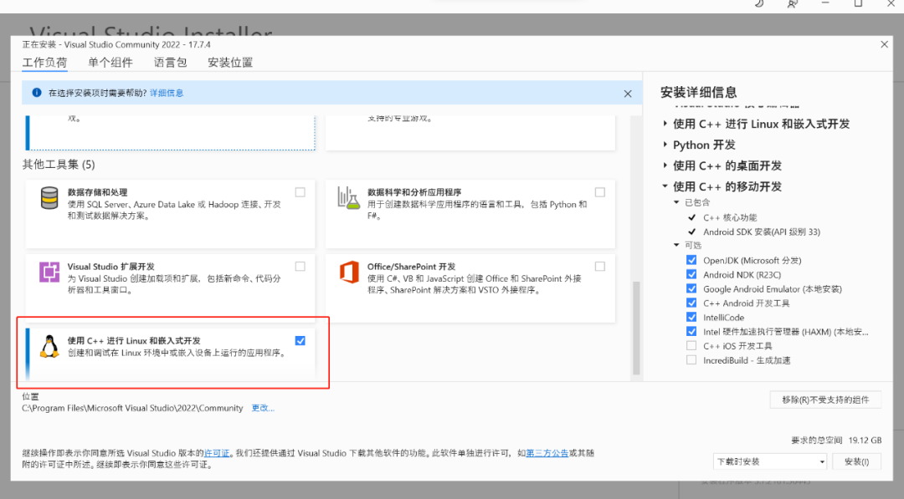Viewport: 904px width, 499px height.
Task: Uncheck OpenJDK (Microsoft 分发) option
Action: click(691, 260)
